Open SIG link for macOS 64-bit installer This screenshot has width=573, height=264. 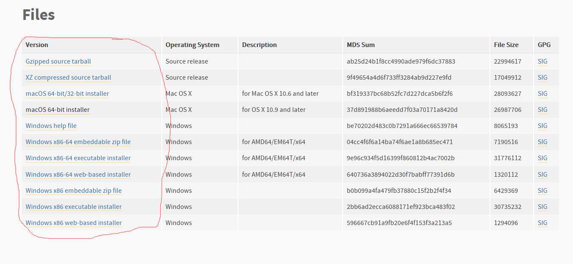tap(542, 110)
